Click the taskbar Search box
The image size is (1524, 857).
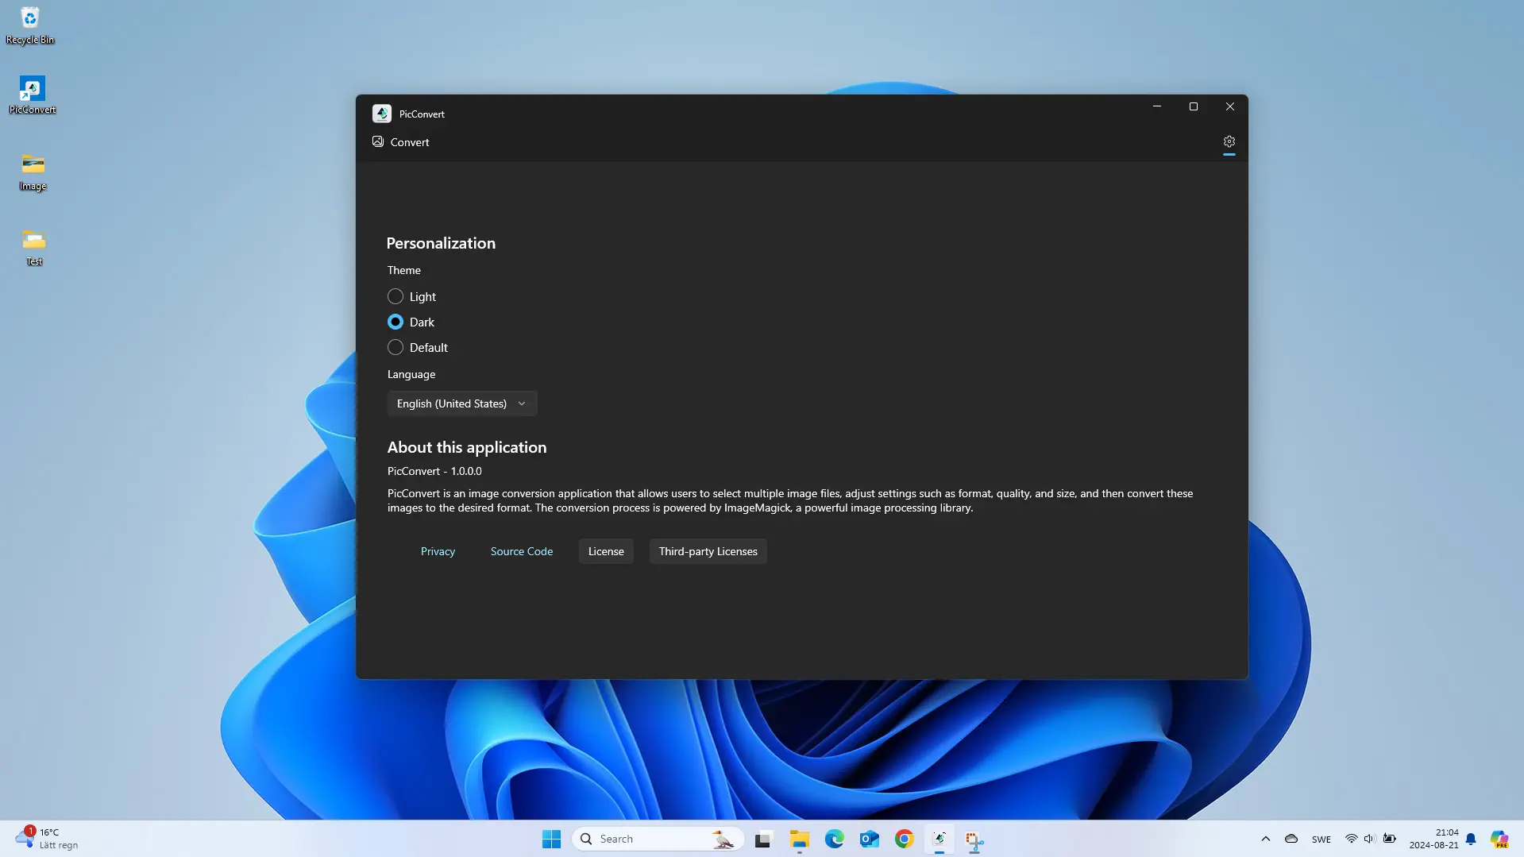pos(658,839)
